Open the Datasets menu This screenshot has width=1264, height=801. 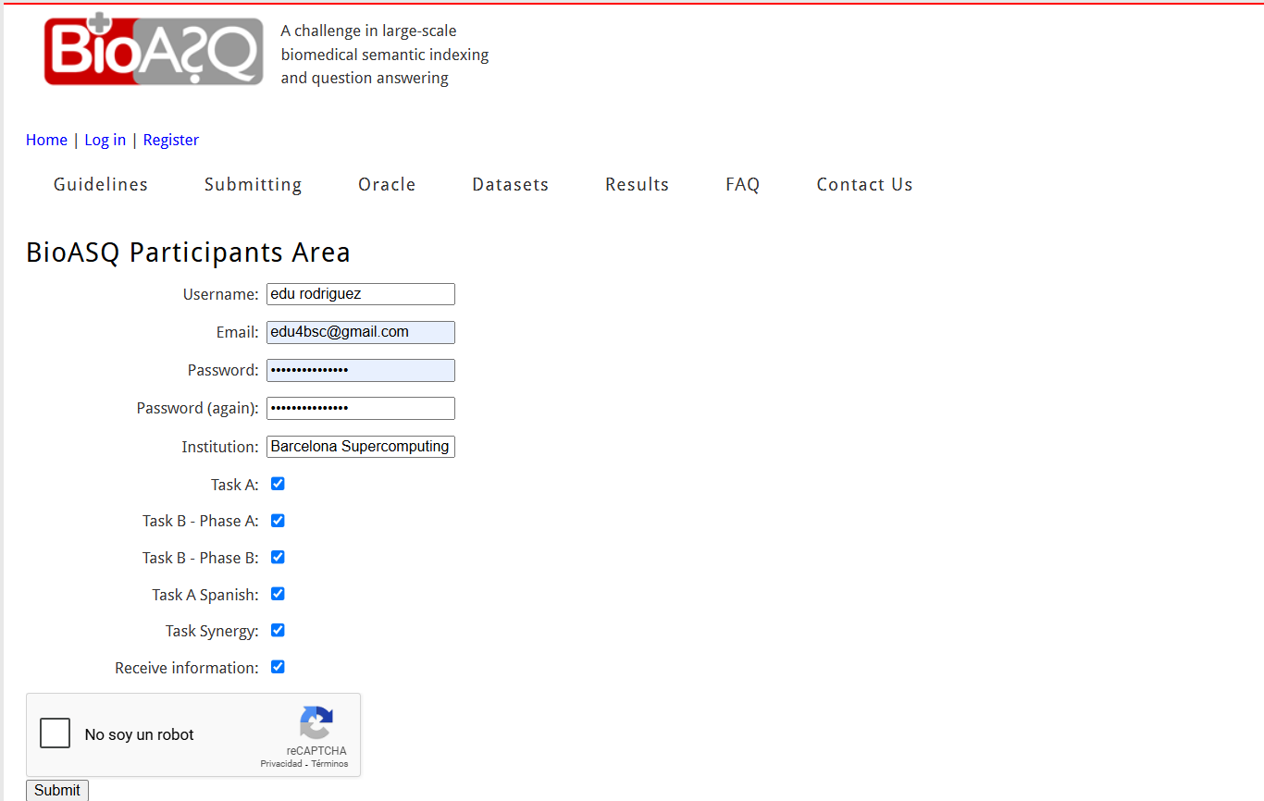pos(511,184)
